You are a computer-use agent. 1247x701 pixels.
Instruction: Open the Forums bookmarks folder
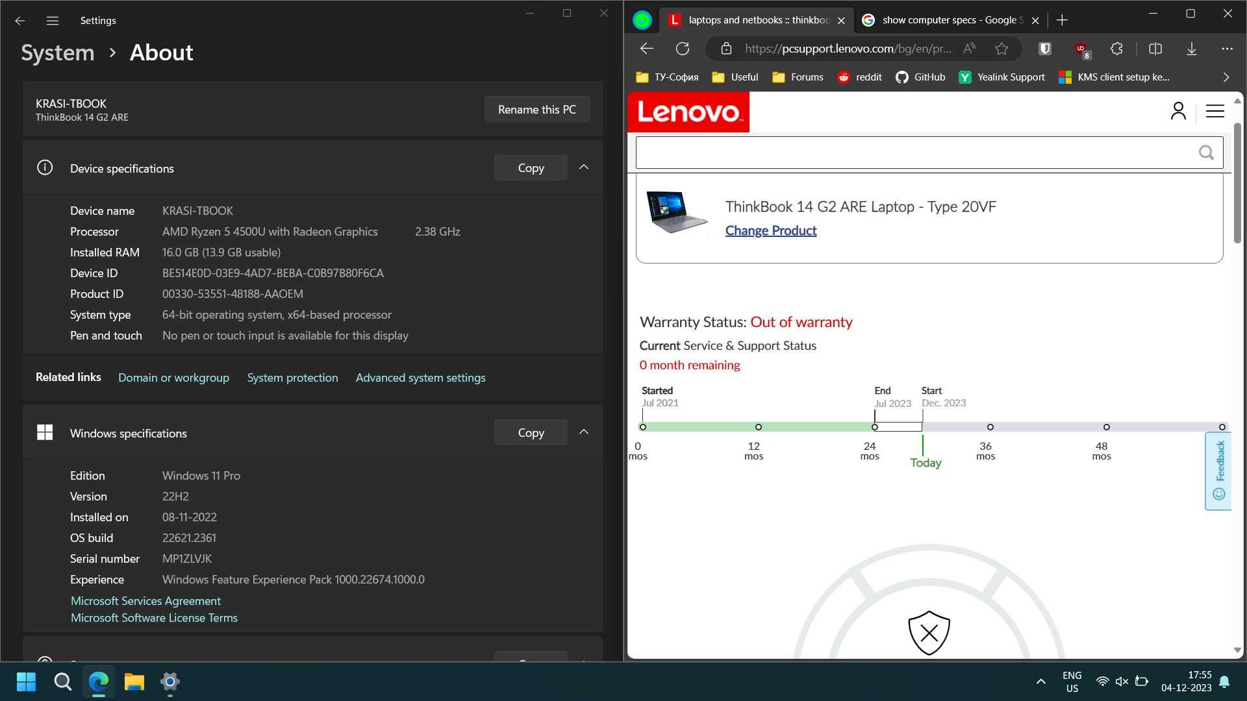798,77
